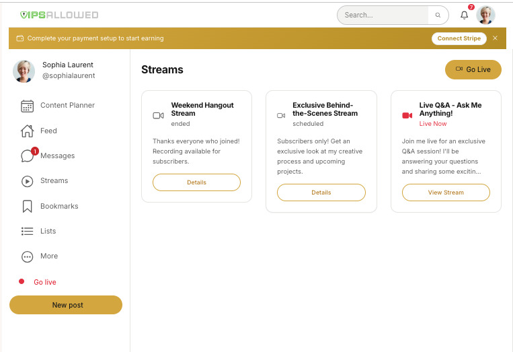
Task: Click the IPSAllowed logo in header
Action: [x=59, y=15]
